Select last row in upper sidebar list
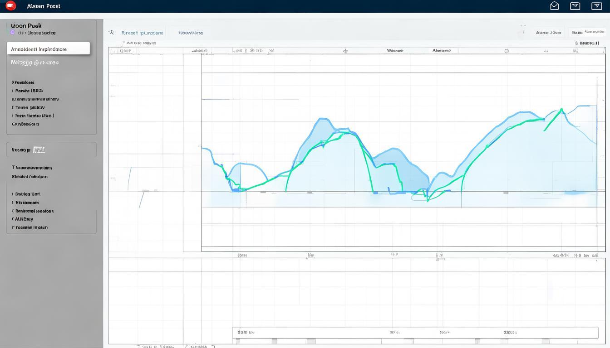The width and height of the screenshot is (610, 348). [x=25, y=124]
